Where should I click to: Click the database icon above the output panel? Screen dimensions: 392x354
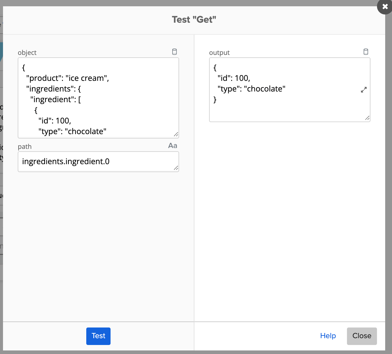(x=366, y=52)
